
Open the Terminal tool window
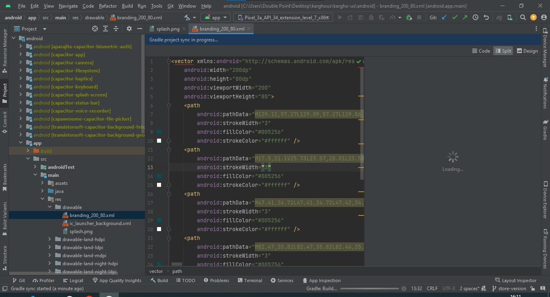pos(250,281)
